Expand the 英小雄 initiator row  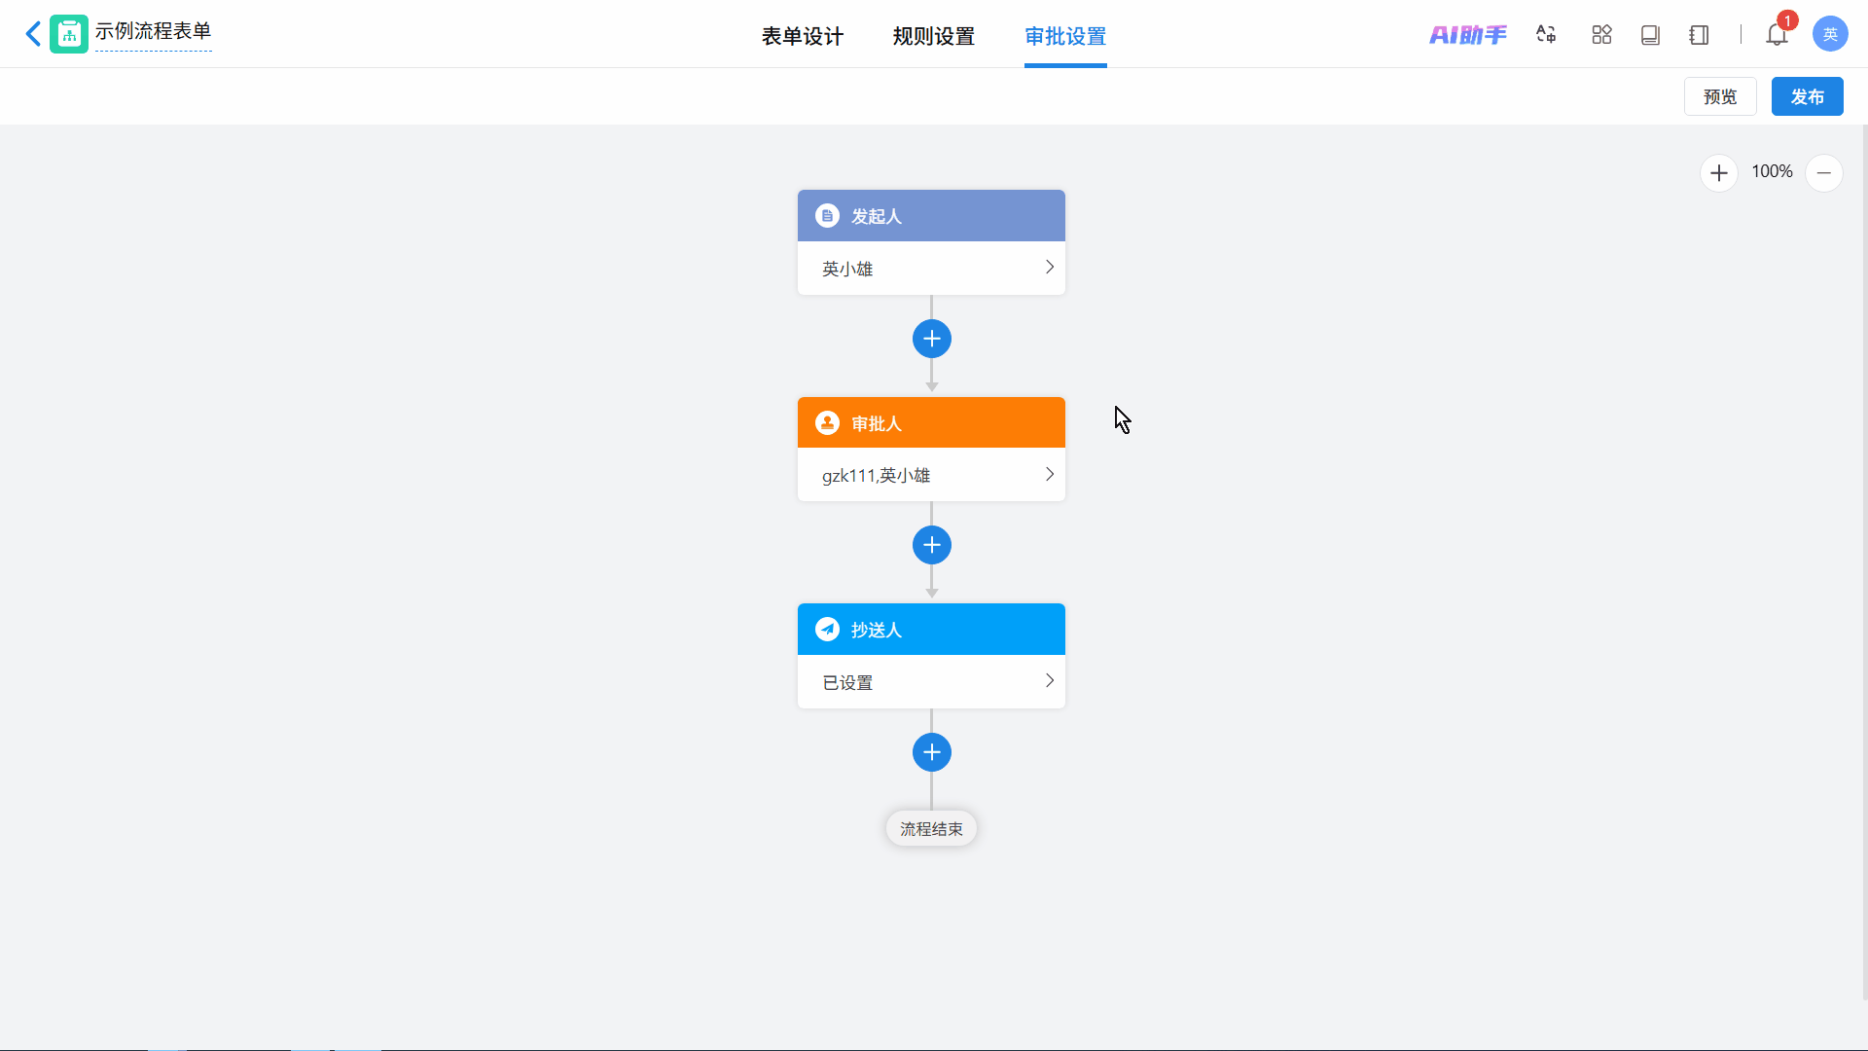point(931,268)
